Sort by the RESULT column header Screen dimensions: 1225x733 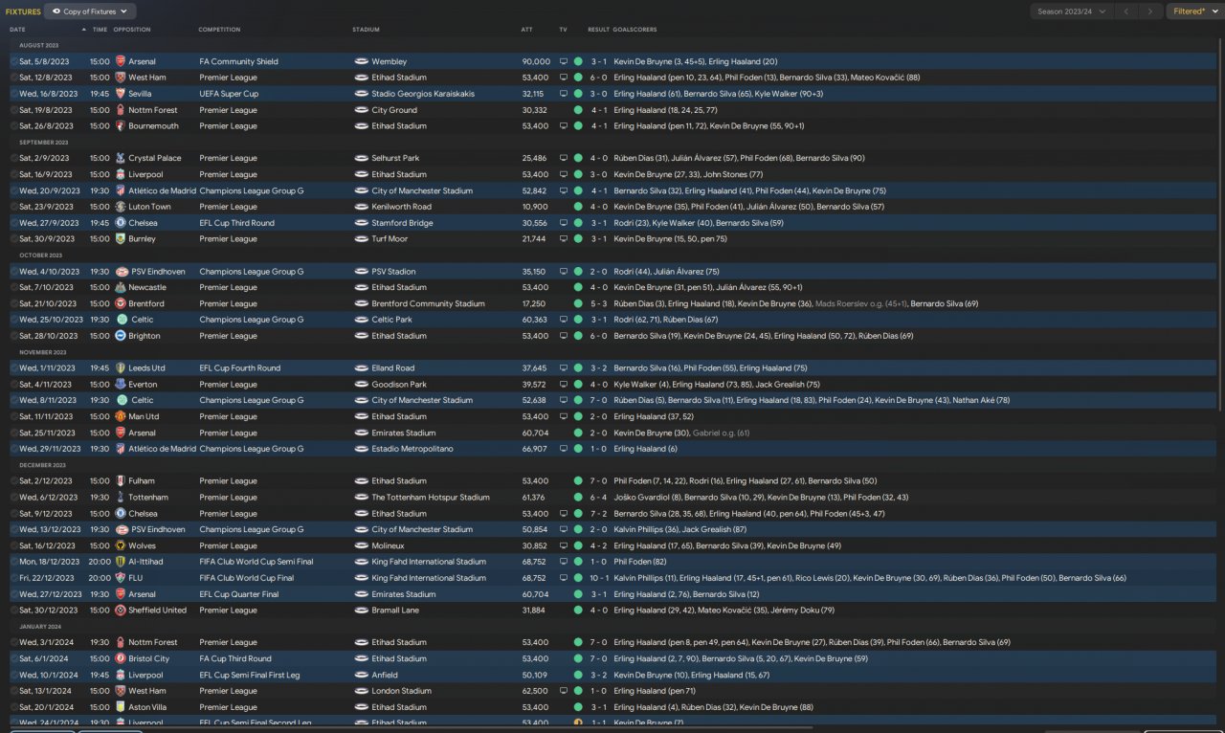point(598,30)
